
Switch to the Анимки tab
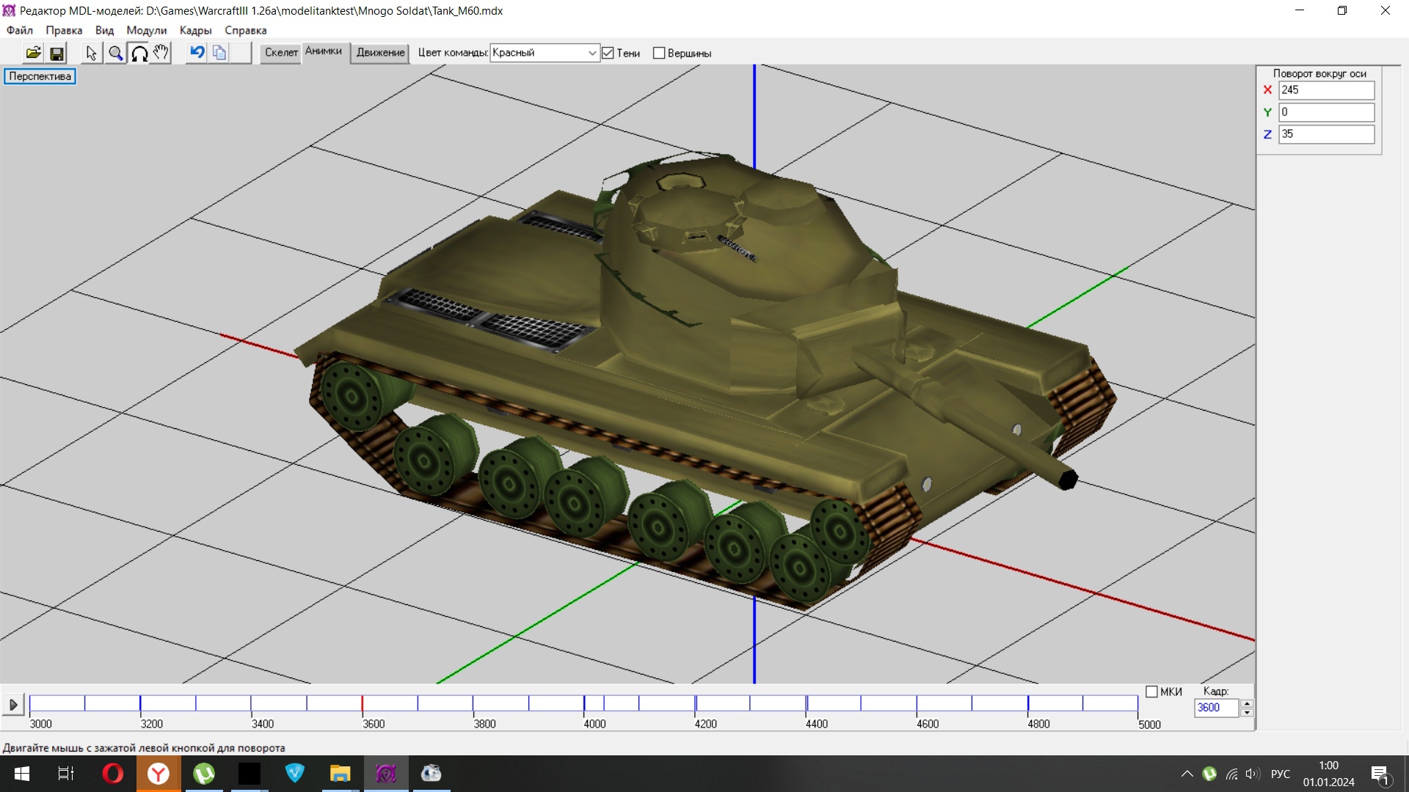324,51
